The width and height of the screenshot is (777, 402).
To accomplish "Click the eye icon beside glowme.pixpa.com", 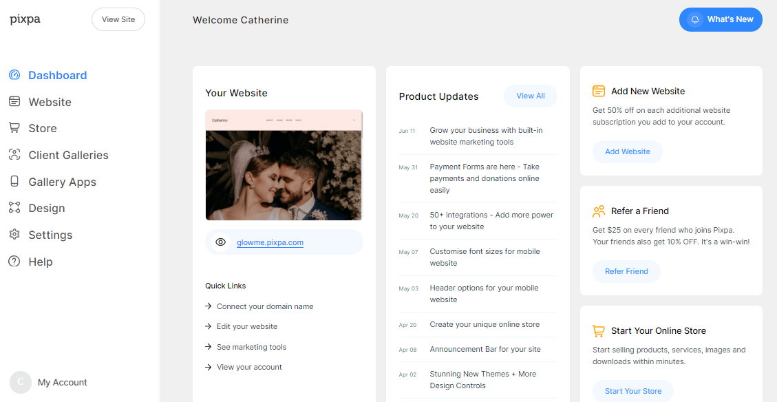I will pyautogui.click(x=220, y=242).
